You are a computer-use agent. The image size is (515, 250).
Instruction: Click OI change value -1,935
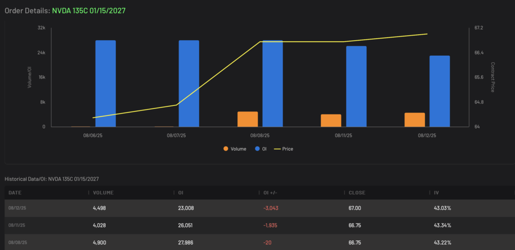coord(271,225)
